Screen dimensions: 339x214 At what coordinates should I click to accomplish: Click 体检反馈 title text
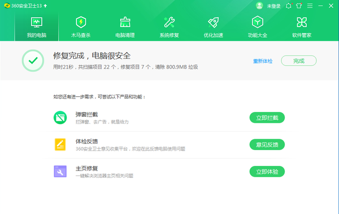pos(86,142)
